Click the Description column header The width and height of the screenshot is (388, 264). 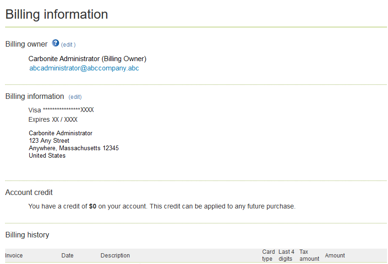click(115, 256)
